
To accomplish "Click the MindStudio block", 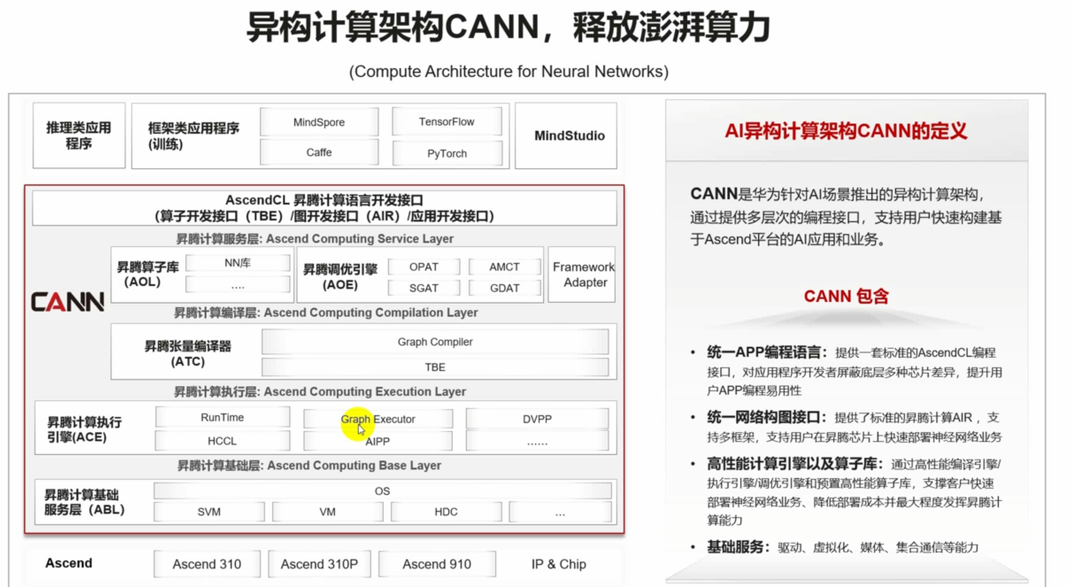I will point(569,135).
